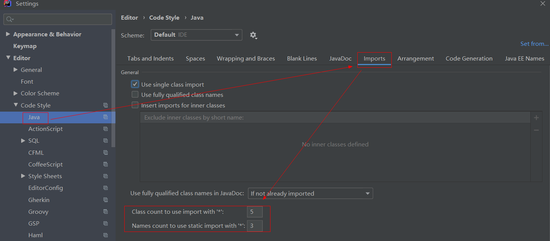Click the copy icon beside Groovy
The image size is (550, 241).
coord(105,212)
